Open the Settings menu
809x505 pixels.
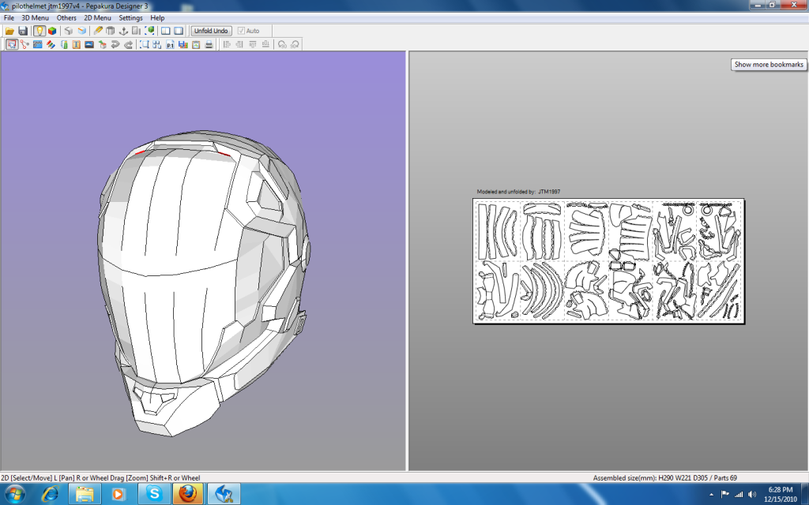click(x=130, y=17)
